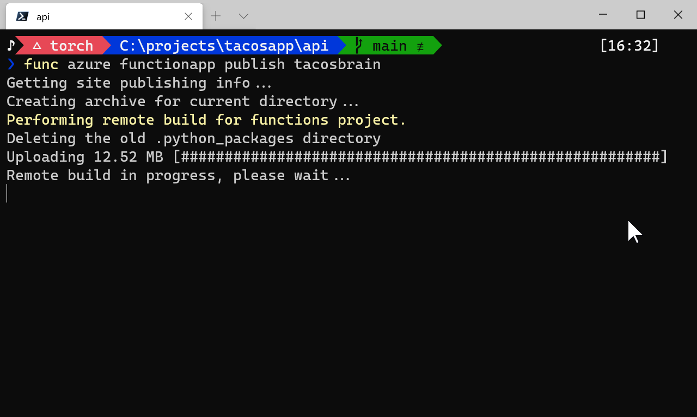697x417 pixels.
Task: Click the clock showing 16:32
Action: pyautogui.click(x=629, y=46)
